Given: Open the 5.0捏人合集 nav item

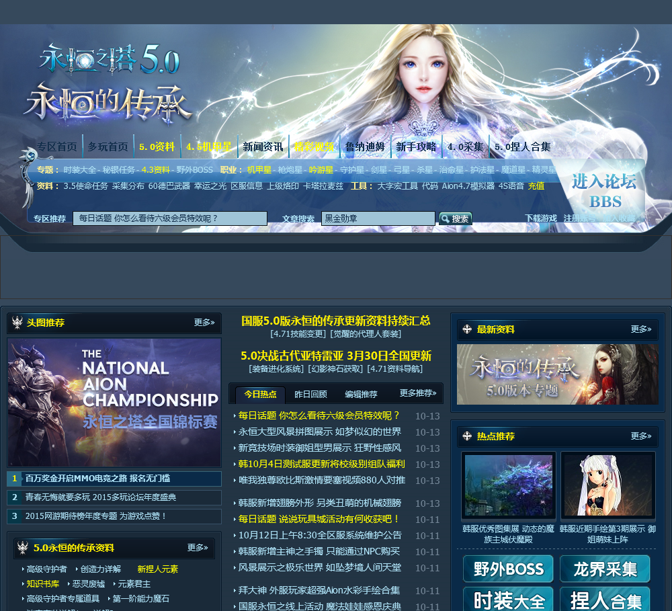Looking at the screenshot, I should tap(522, 147).
